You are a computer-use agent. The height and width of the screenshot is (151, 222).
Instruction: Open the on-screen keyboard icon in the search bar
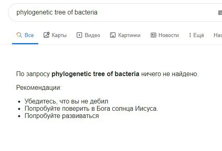220,12
